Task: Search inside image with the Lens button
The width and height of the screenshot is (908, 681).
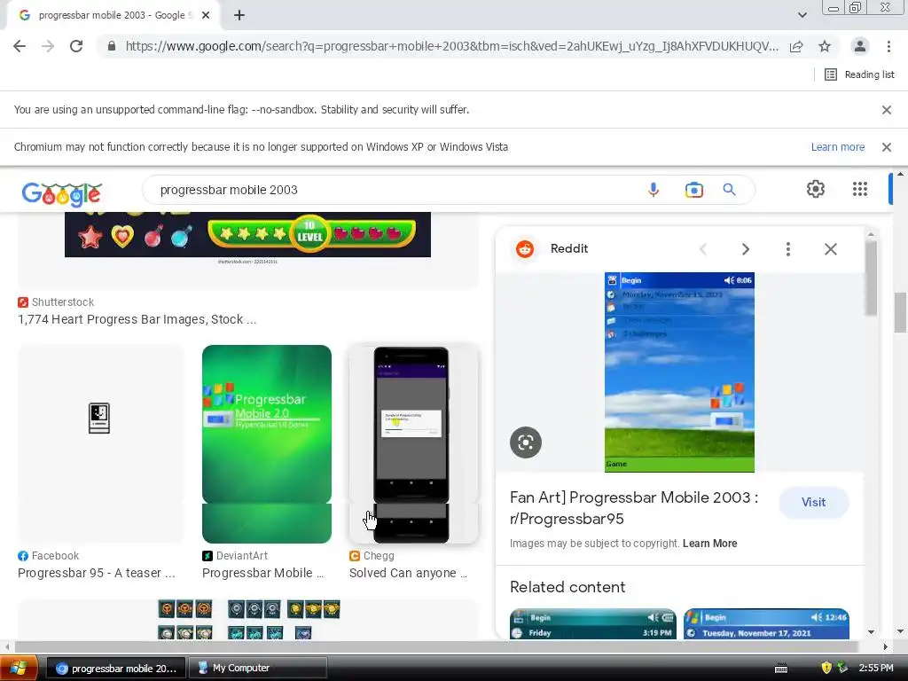Action: 526,442
